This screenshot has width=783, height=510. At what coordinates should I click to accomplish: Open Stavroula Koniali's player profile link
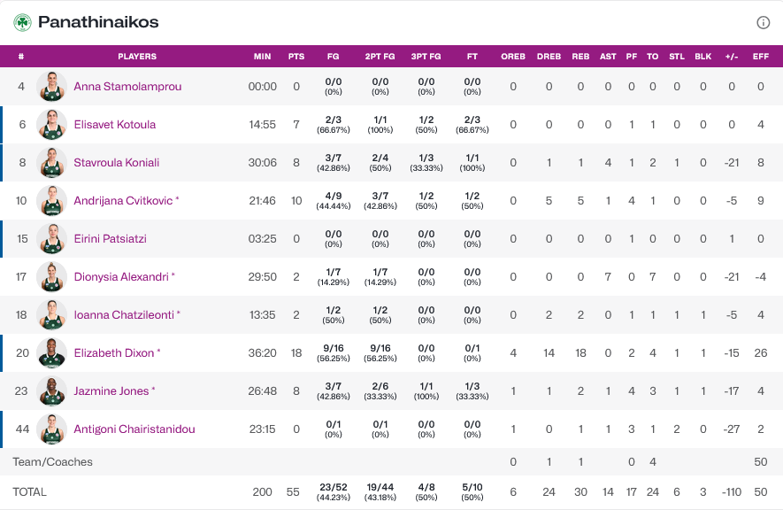pos(117,163)
